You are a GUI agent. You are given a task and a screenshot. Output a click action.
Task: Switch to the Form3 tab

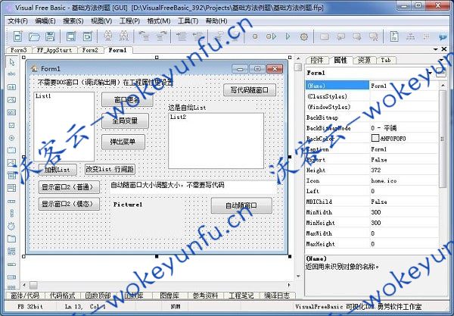coord(18,50)
